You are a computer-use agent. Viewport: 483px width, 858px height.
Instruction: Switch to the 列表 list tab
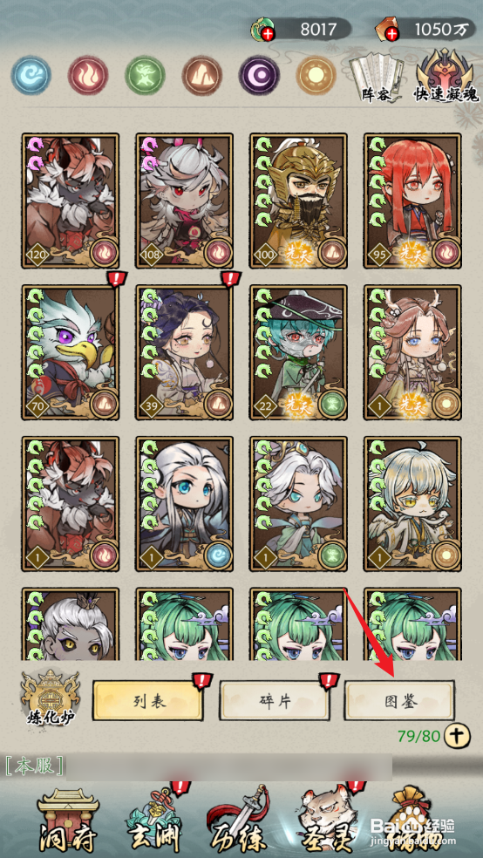(146, 701)
